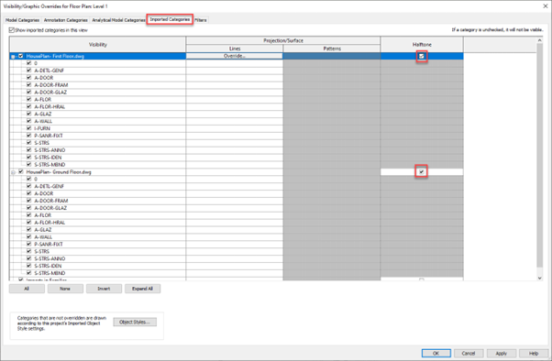The image size is (552, 361).
Task: Click the Lines column header
Action: point(235,49)
